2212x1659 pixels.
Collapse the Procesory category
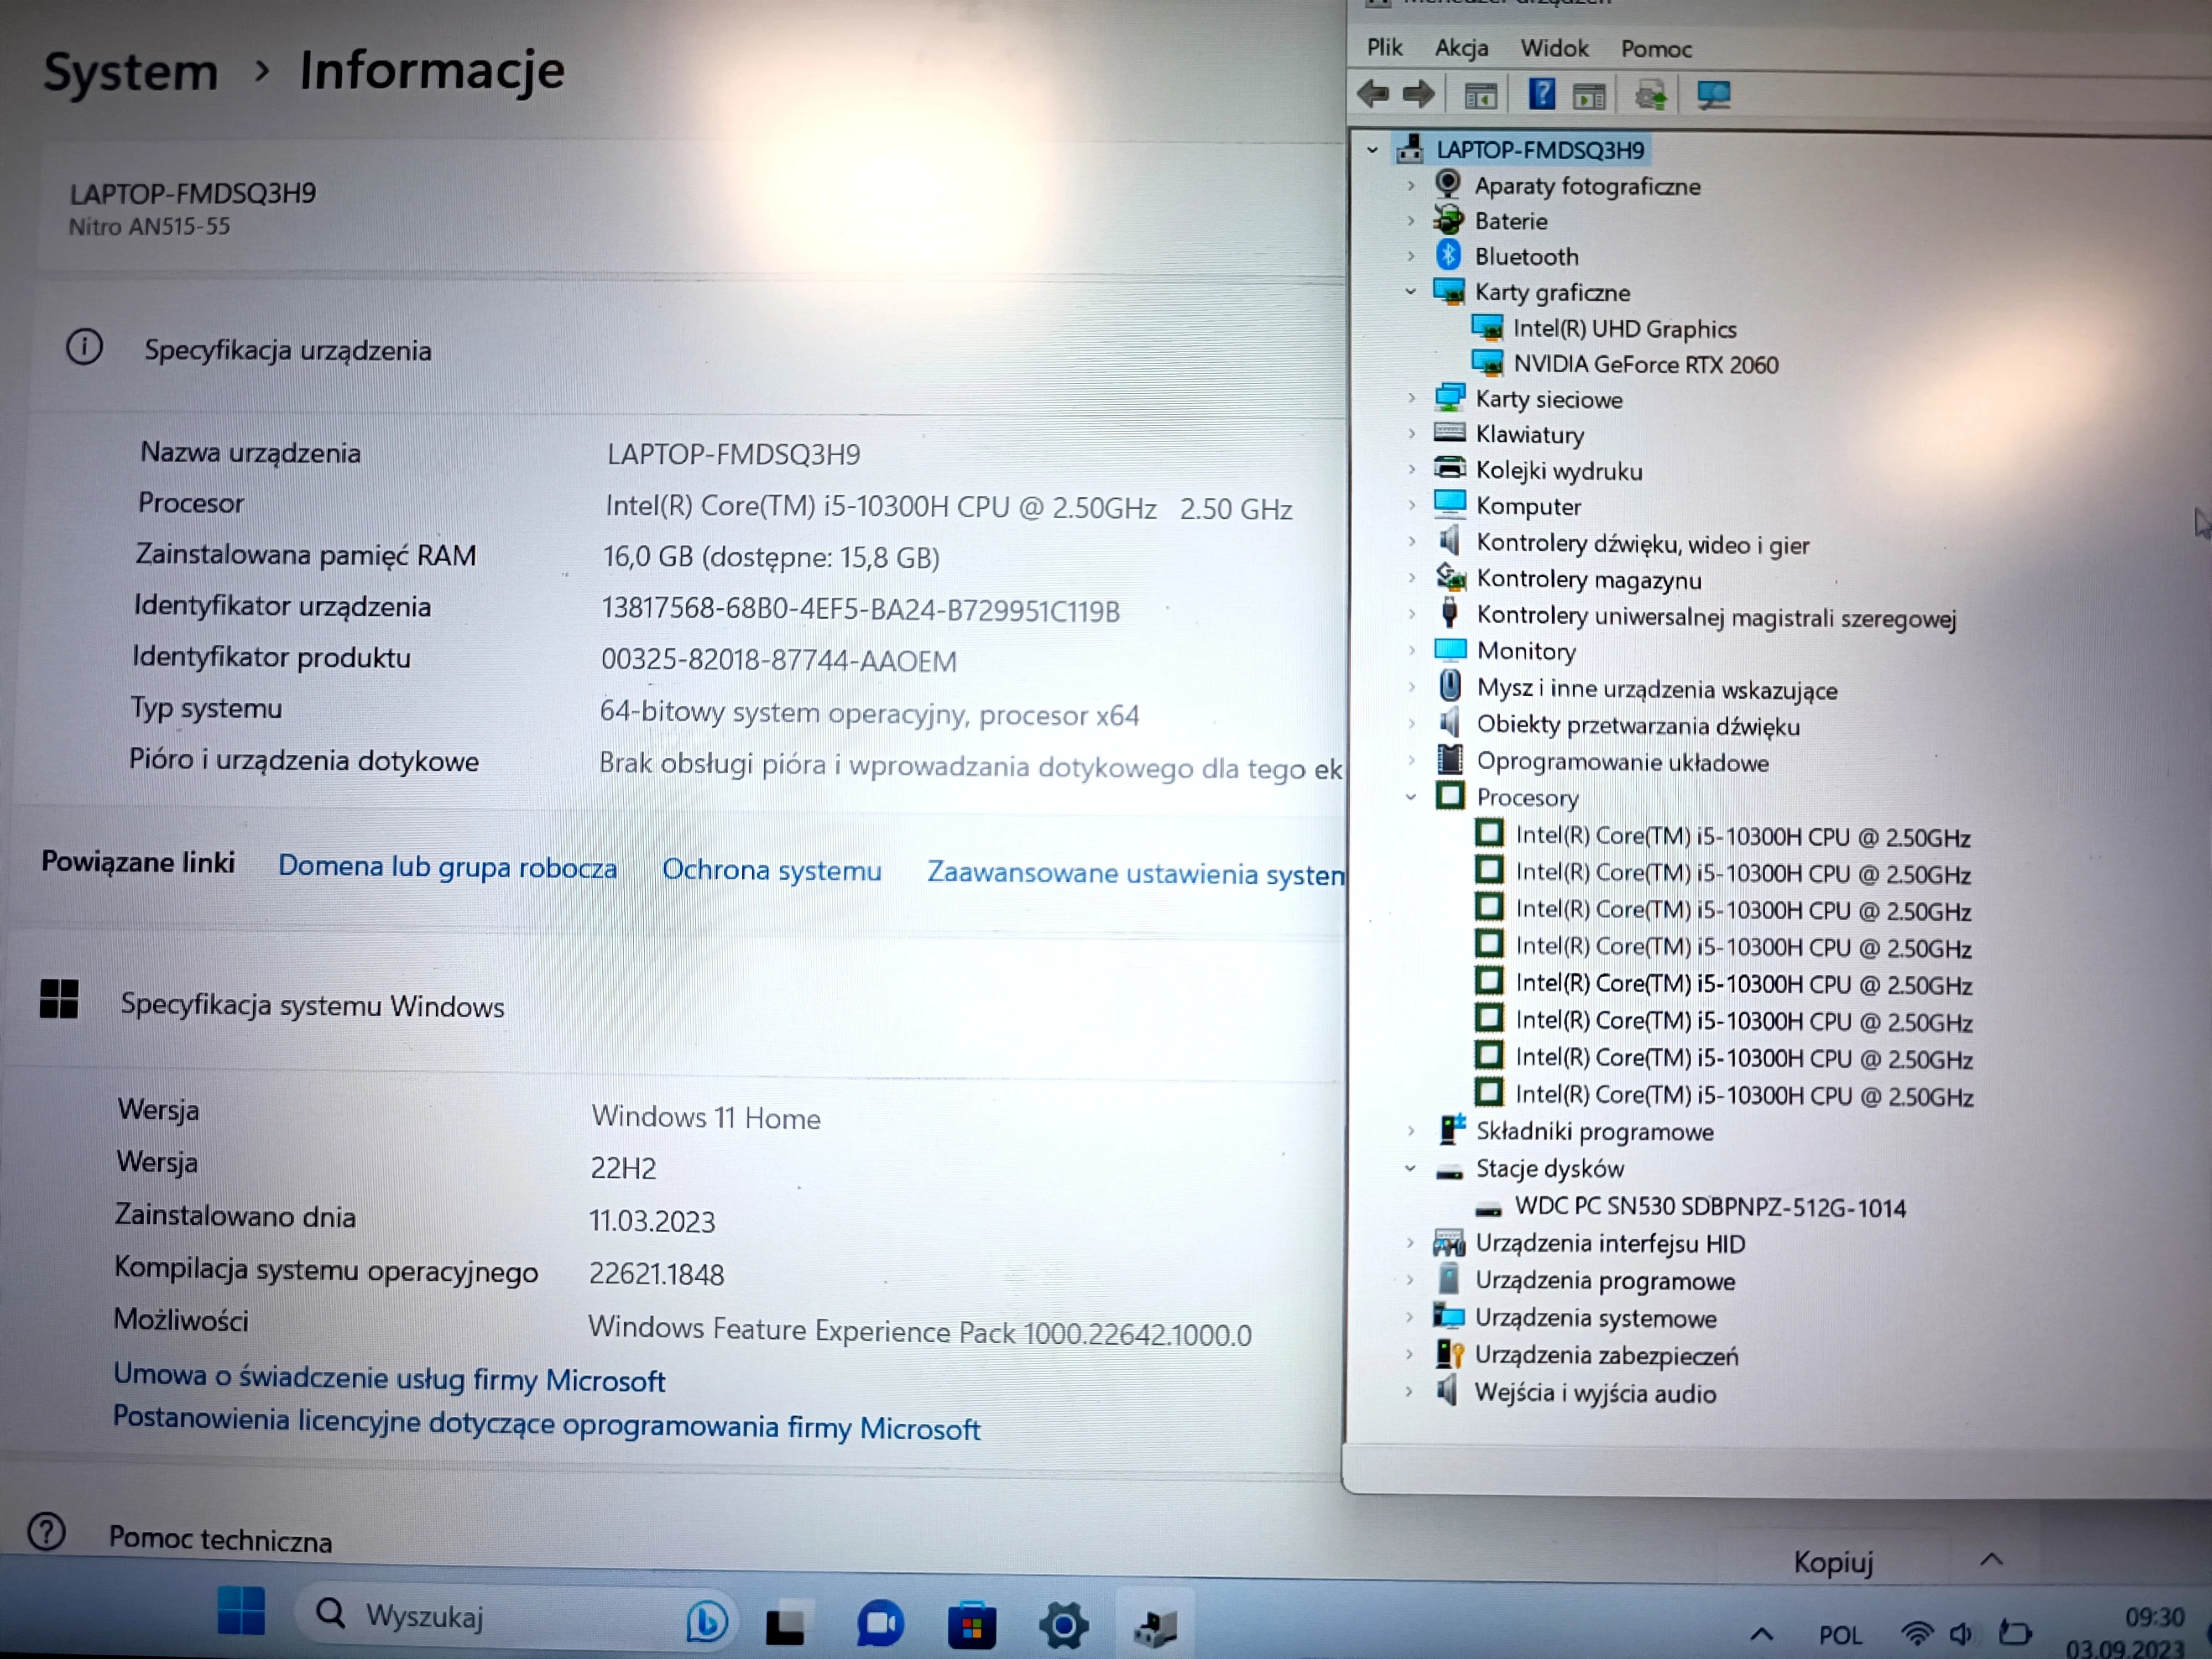(x=1411, y=797)
